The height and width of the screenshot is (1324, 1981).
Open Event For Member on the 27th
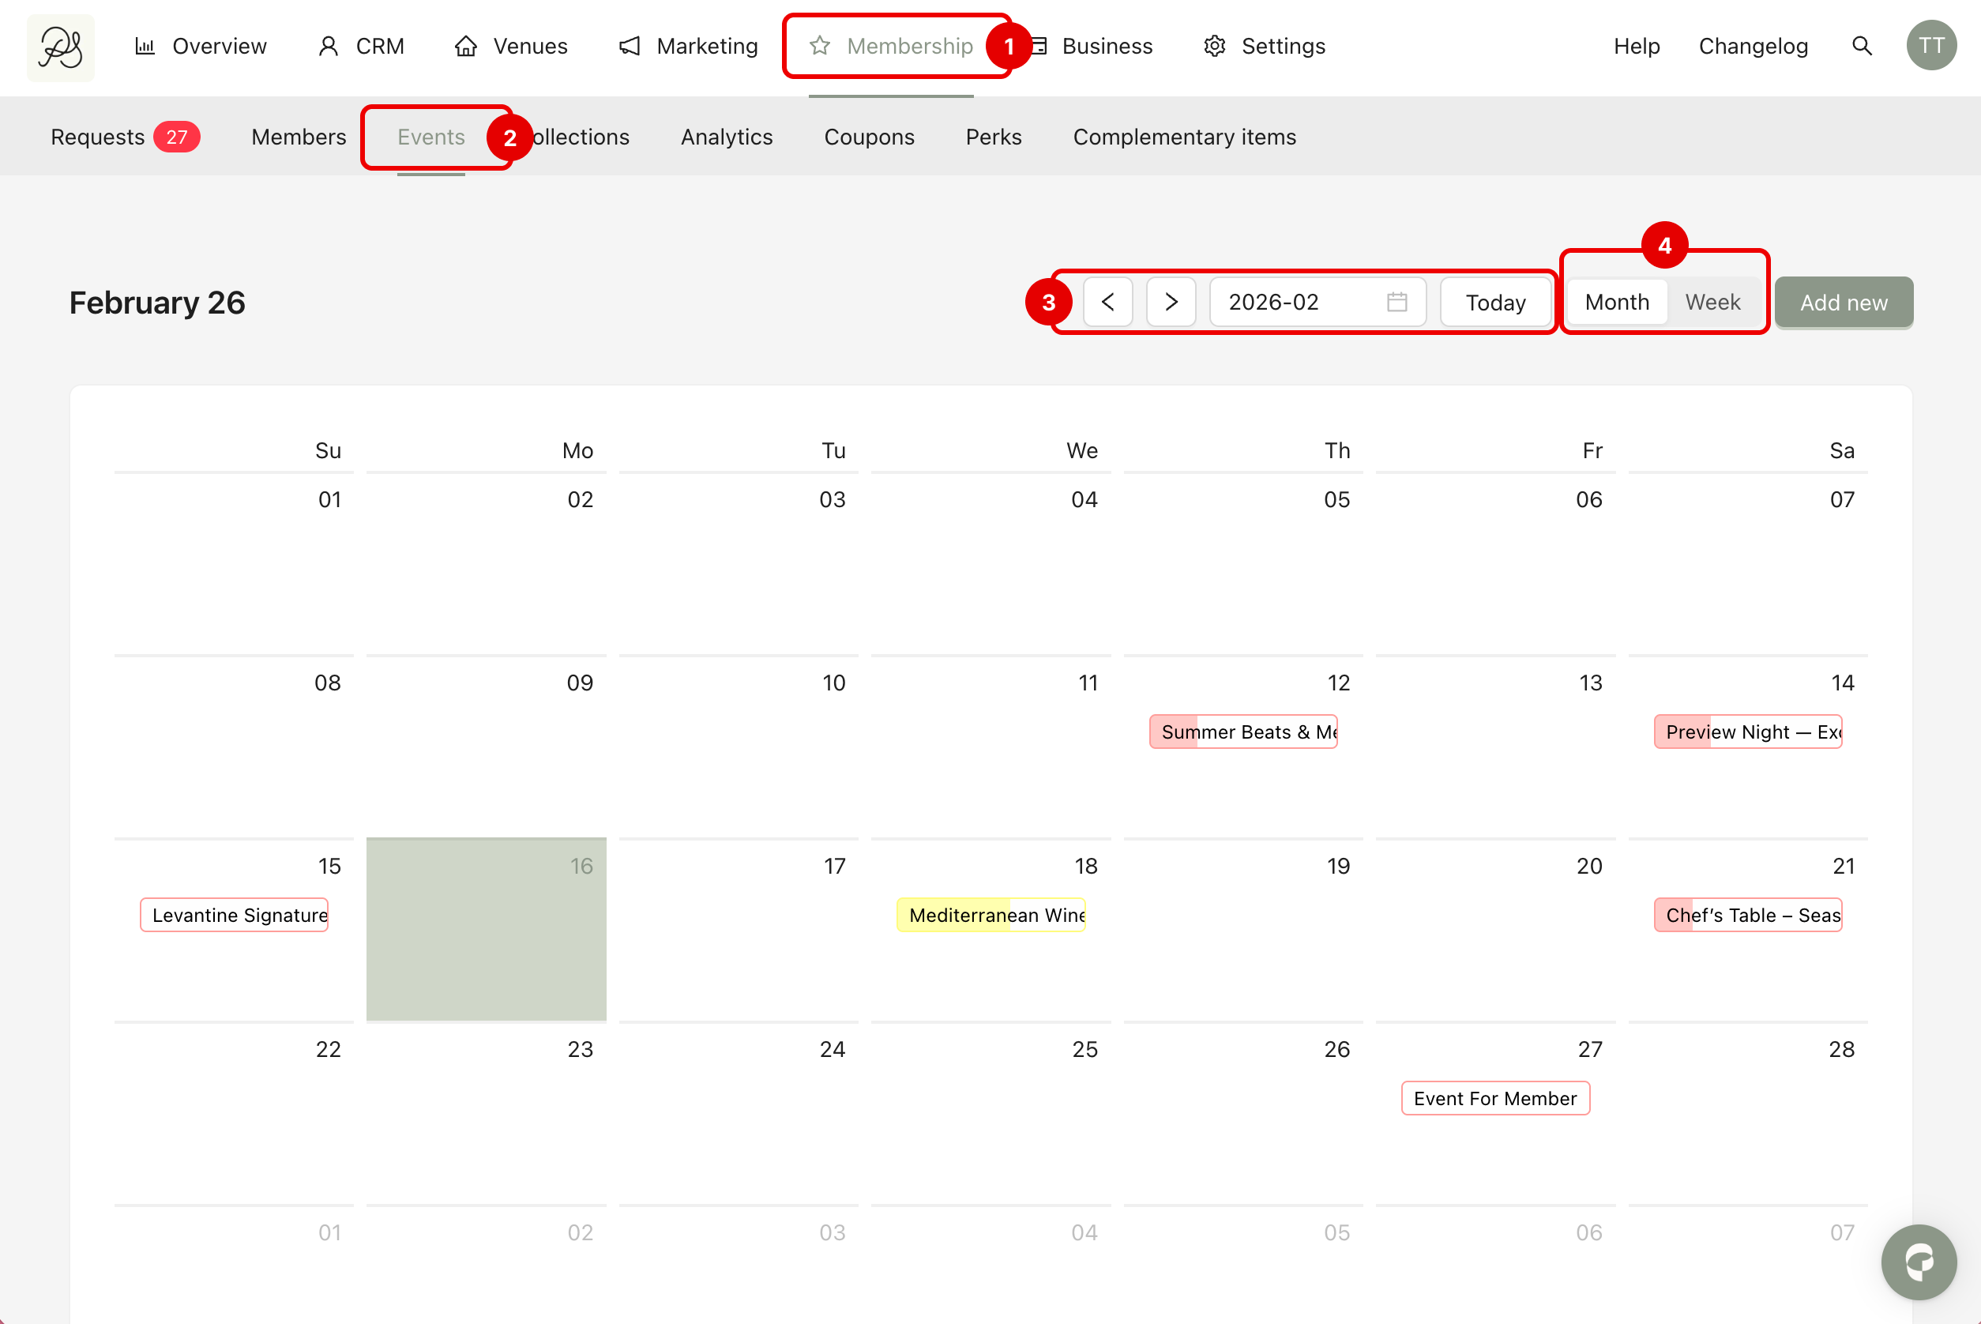point(1494,1099)
